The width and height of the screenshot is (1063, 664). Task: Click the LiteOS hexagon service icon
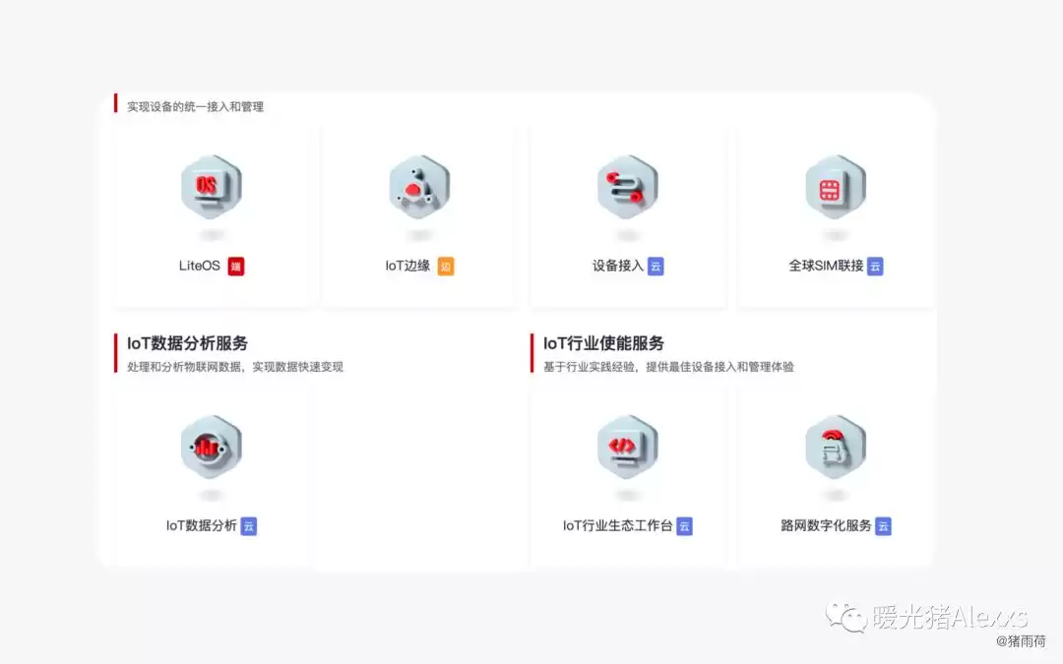(x=211, y=187)
